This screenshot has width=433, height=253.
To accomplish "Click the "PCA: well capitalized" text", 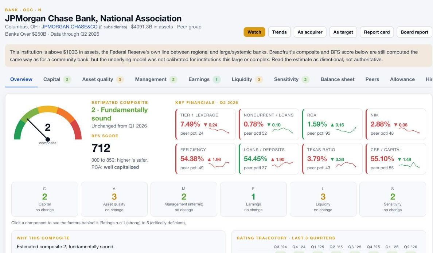I will click(x=115, y=167).
